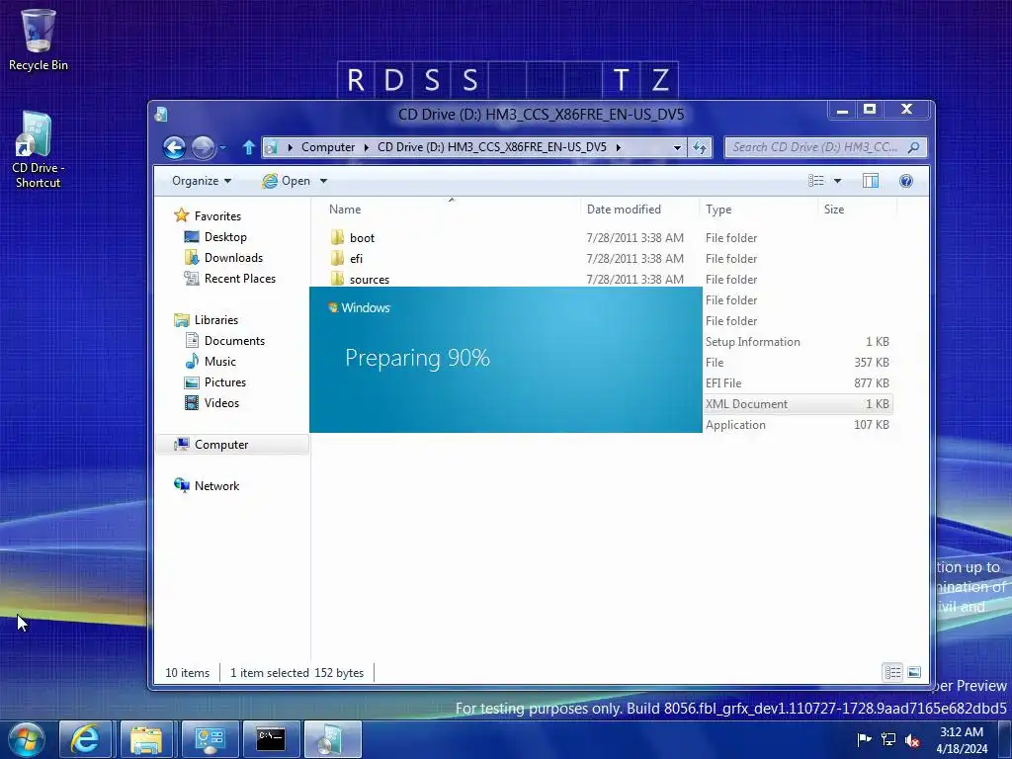Screen dimensions: 1012x759
Task: Open Explorer help icon
Action: 906,181
